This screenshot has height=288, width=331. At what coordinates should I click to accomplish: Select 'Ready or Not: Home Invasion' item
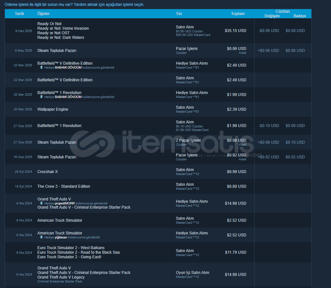63,28
